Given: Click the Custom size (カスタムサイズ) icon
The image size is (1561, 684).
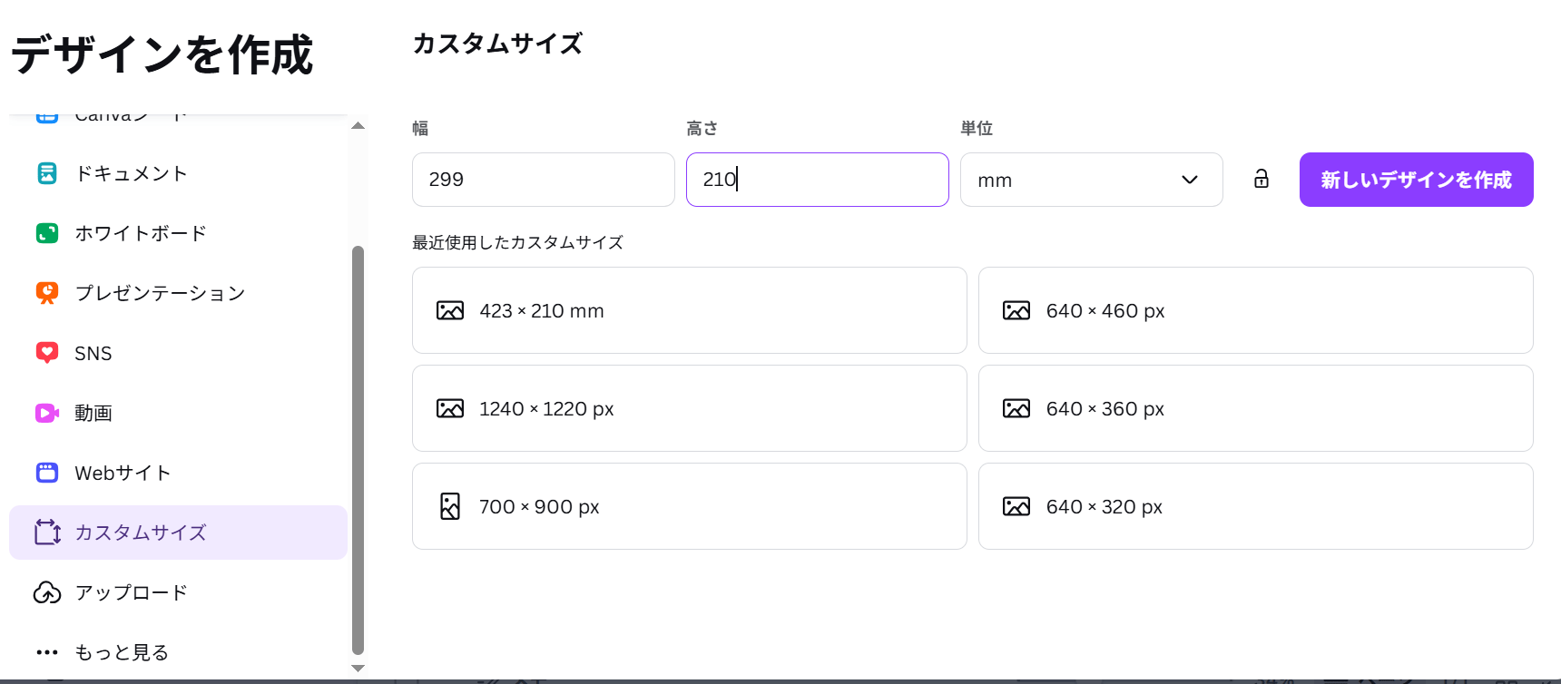Looking at the screenshot, I should [47, 533].
